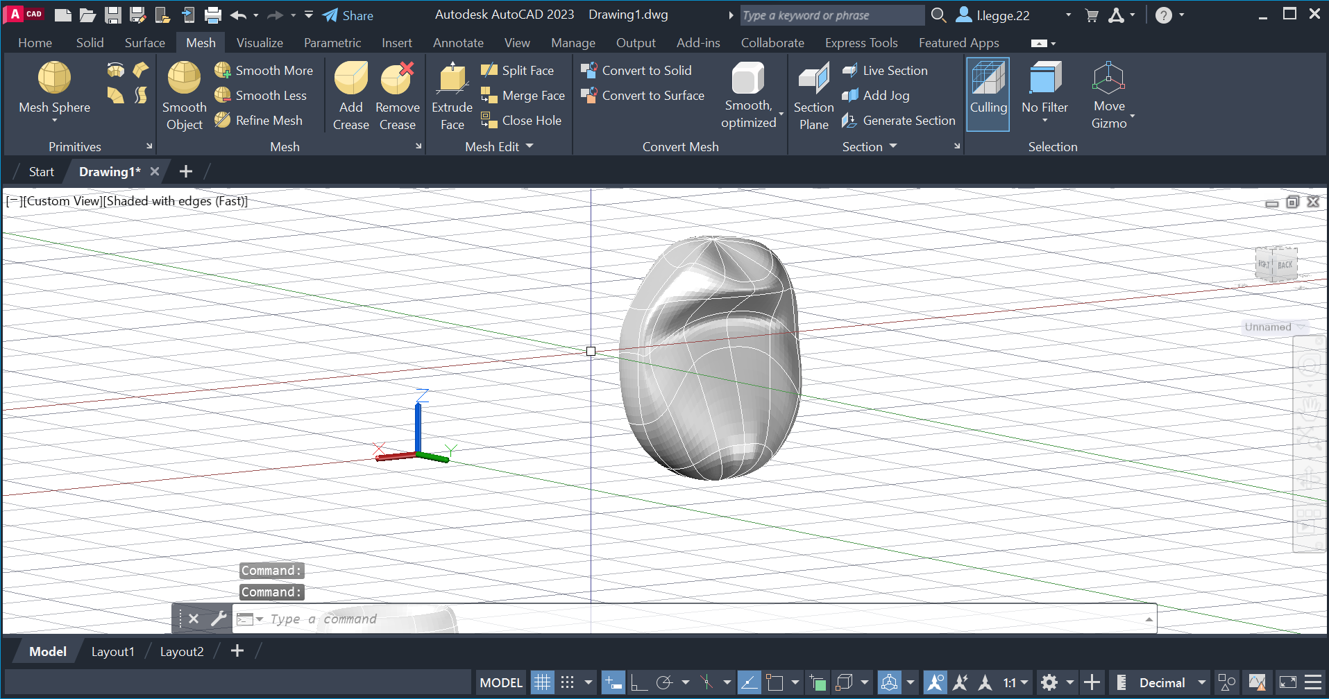Toggle 2D object snap square icon
Screen dimensions: 1329x699
click(774, 682)
